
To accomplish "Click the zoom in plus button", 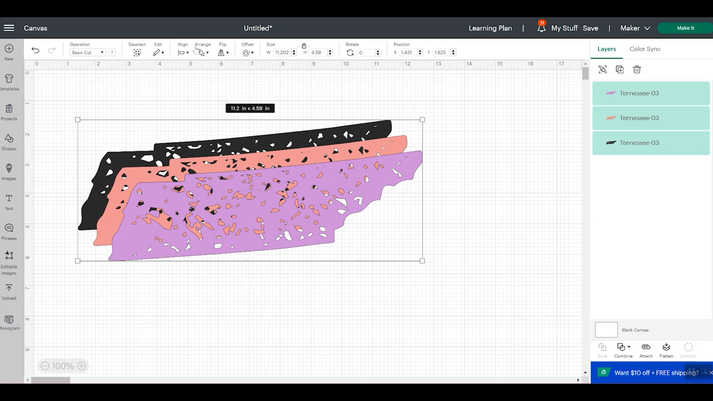I will [81, 366].
